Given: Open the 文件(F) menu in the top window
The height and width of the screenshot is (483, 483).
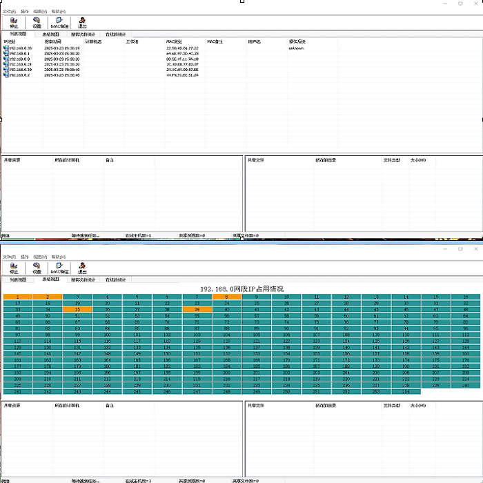Looking at the screenshot, I should (9, 12).
